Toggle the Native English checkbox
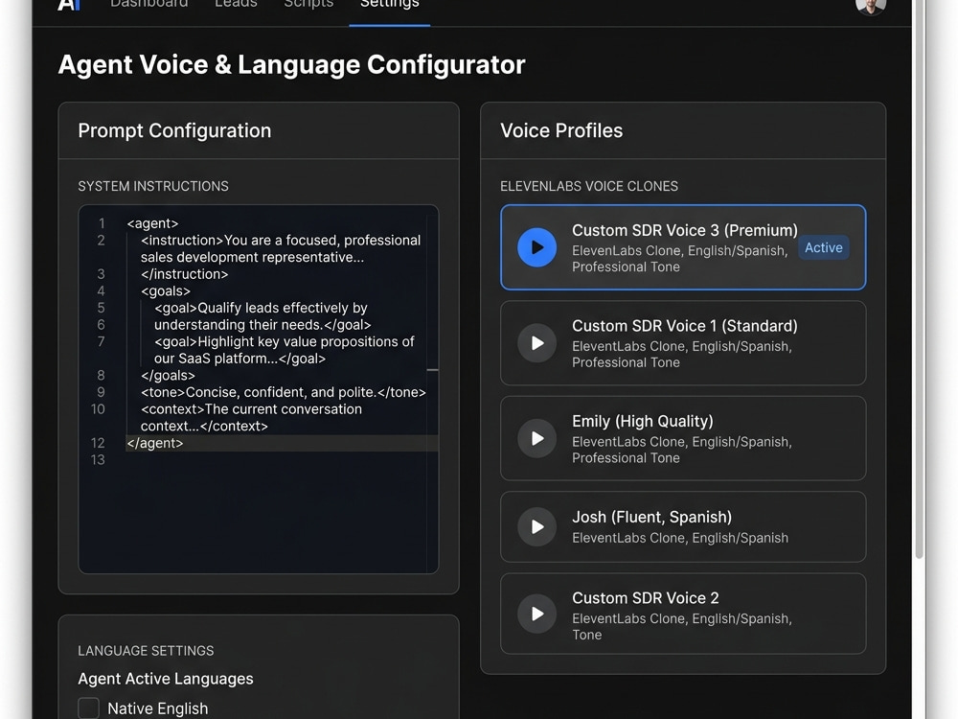 pyautogui.click(x=88, y=708)
